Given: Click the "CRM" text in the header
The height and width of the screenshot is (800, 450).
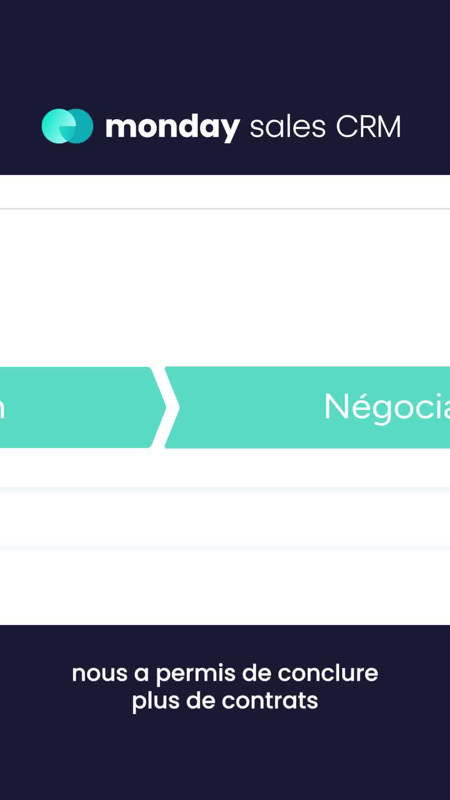Looking at the screenshot, I should (368, 127).
